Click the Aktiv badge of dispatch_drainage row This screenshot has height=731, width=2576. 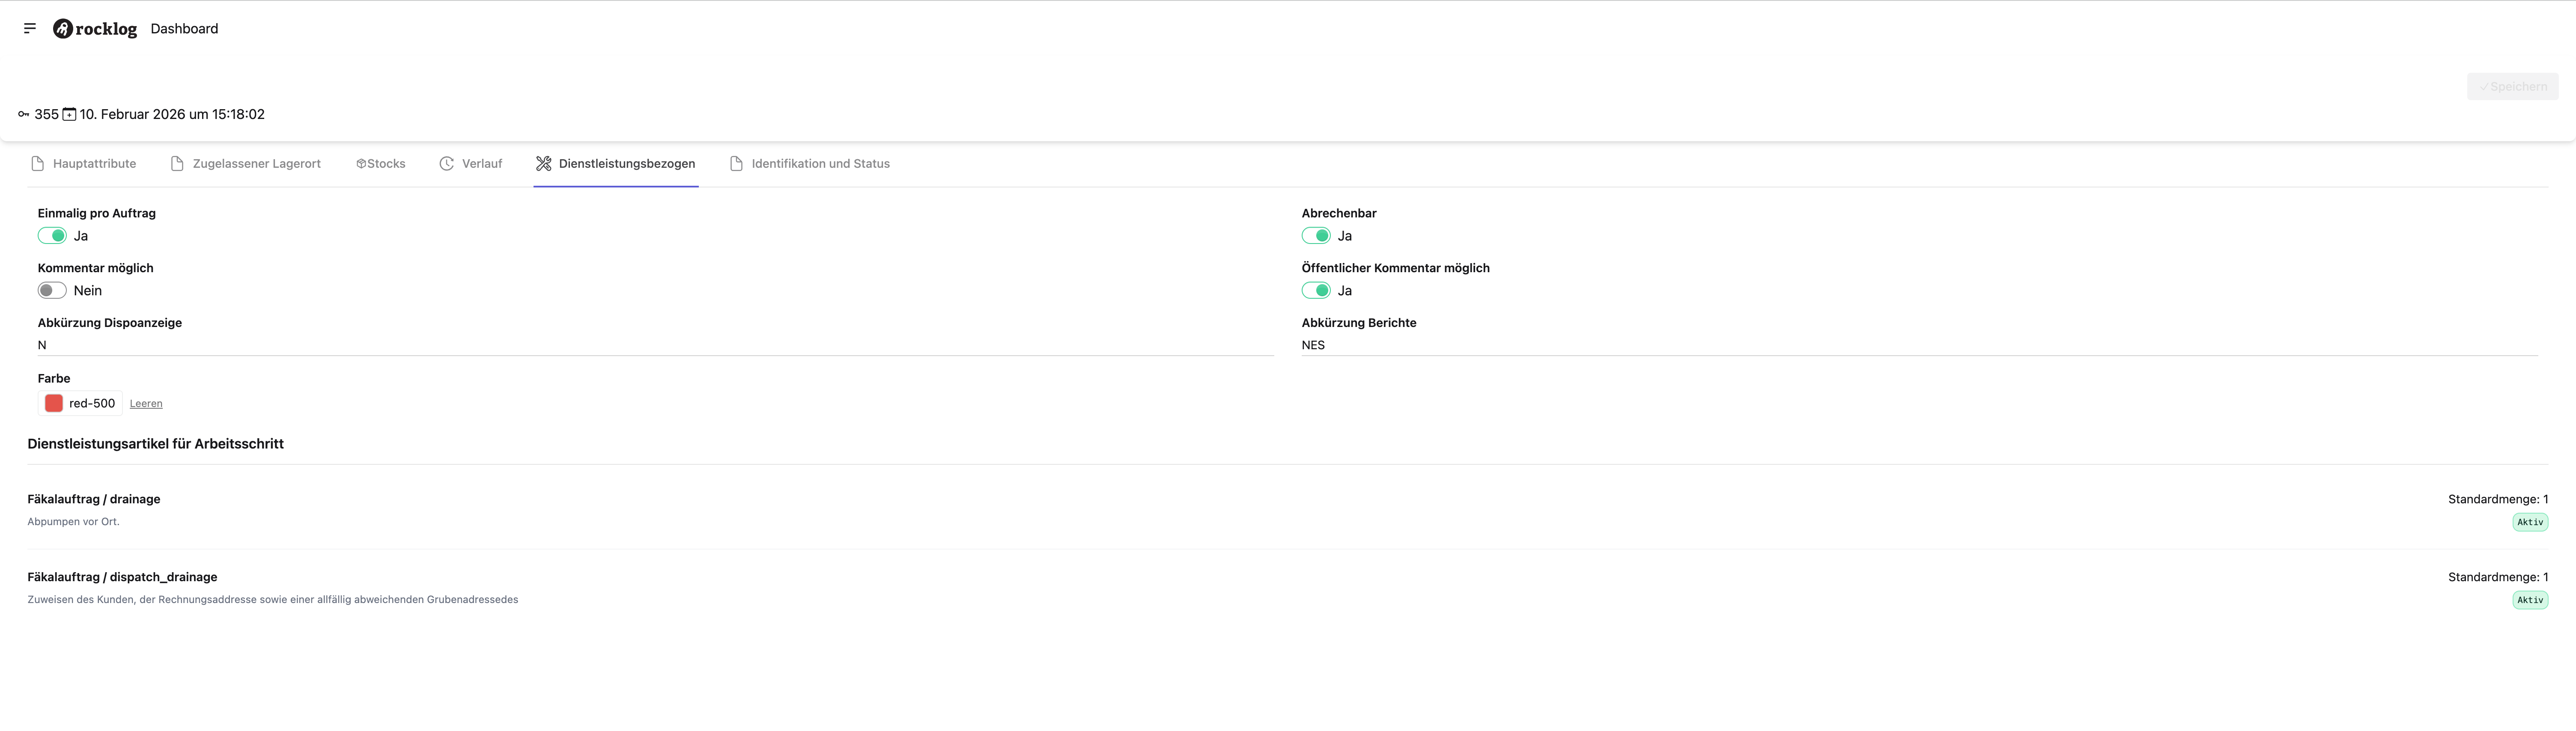(2530, 600)
